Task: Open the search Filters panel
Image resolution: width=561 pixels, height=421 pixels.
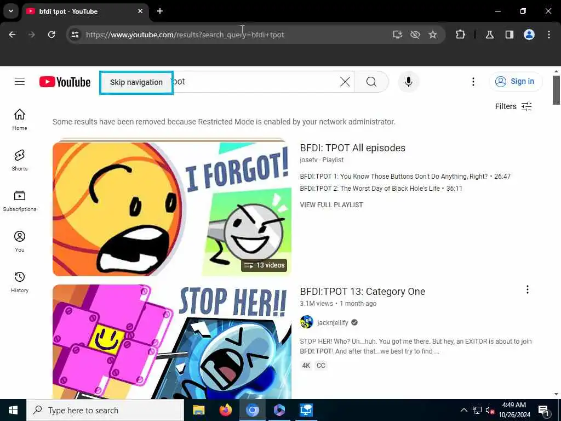Action: coord(513,106)
